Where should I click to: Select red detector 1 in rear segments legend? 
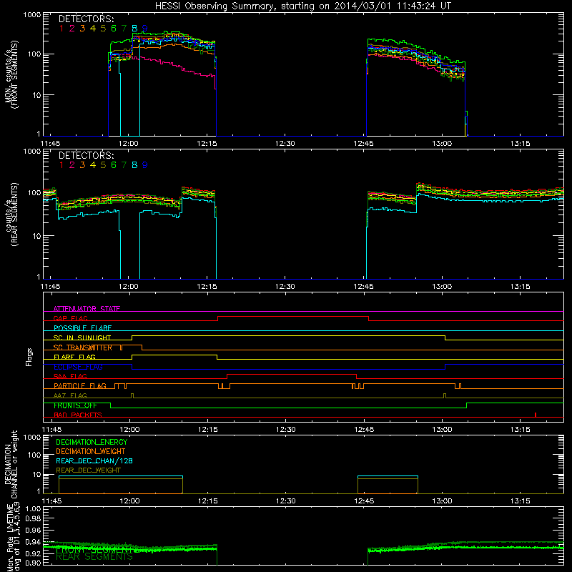(x=61, y=165)
